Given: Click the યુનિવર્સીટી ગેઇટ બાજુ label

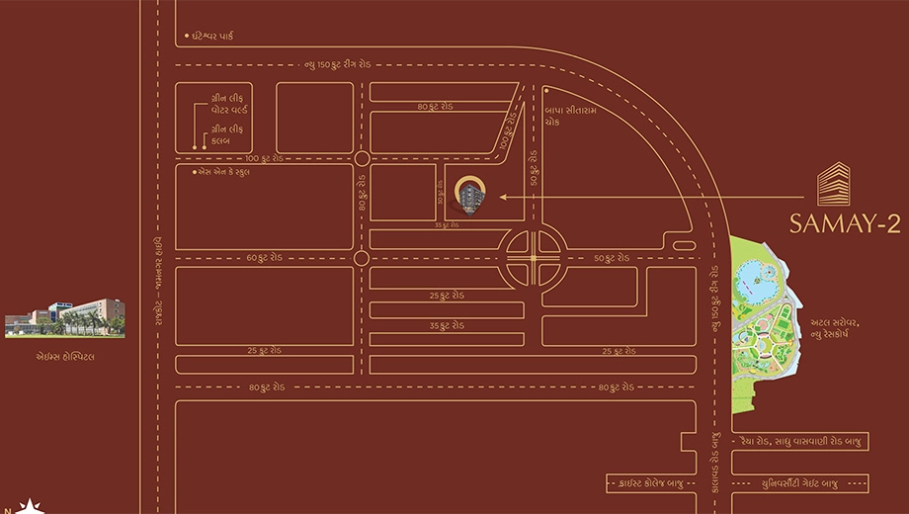Looking at the screenshot, I should pos(799,483).
